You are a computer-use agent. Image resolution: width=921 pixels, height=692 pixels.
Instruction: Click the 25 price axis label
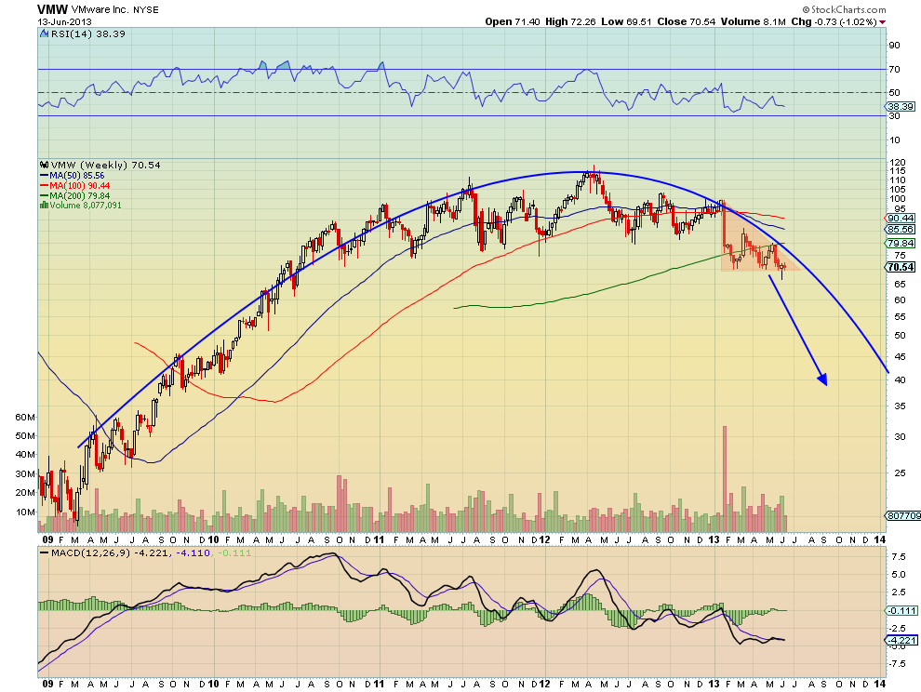900,472
